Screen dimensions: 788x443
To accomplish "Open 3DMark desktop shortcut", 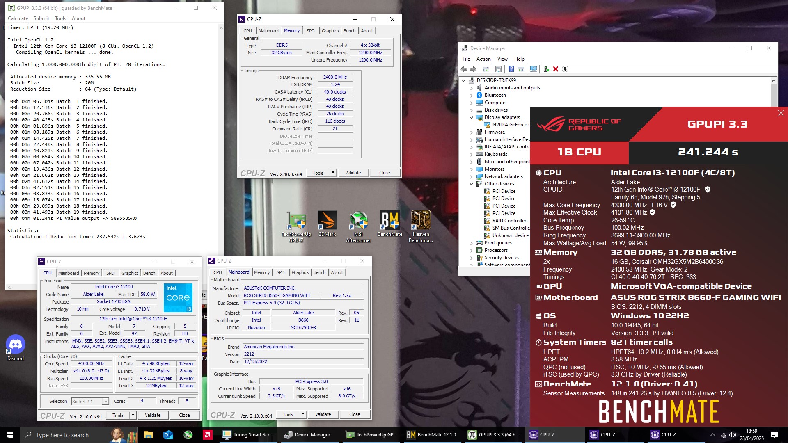I will tap(328, 224).
